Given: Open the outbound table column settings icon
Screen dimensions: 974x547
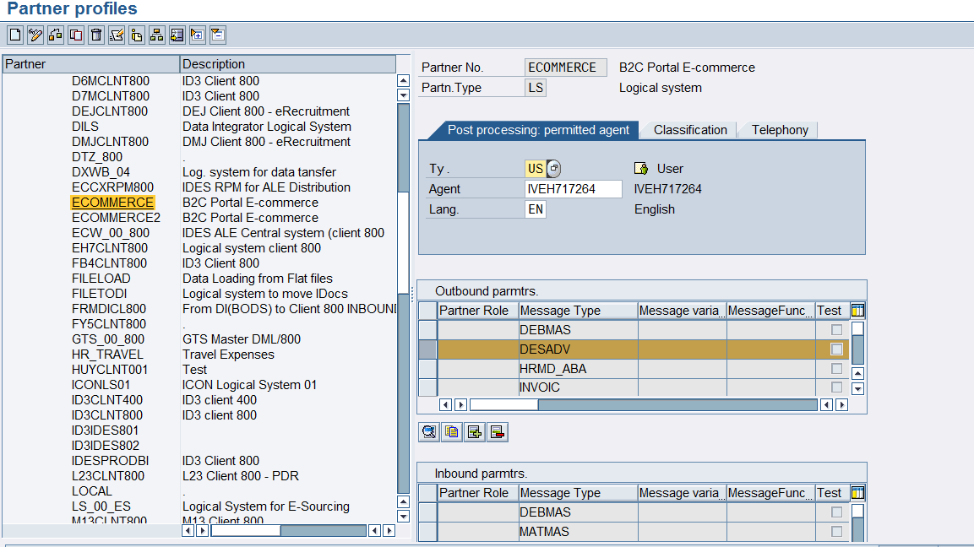Looking at the screenshot, I should 857,311.
